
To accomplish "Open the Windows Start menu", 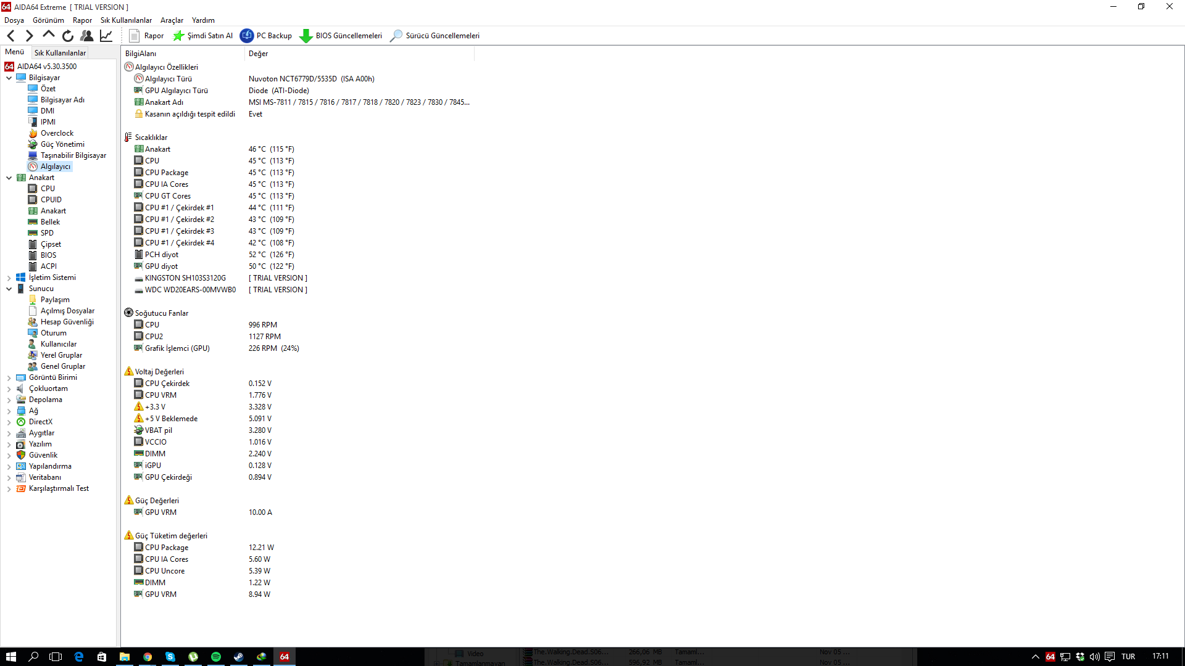I will [10, 657].
